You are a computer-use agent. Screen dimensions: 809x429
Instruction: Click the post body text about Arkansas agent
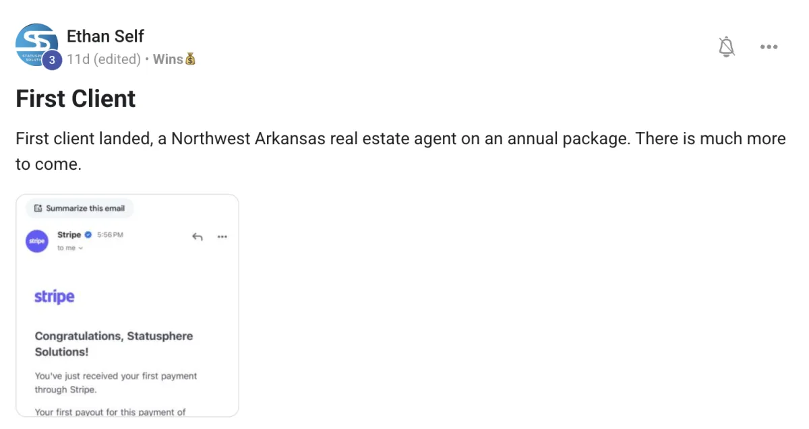point(400,151)
